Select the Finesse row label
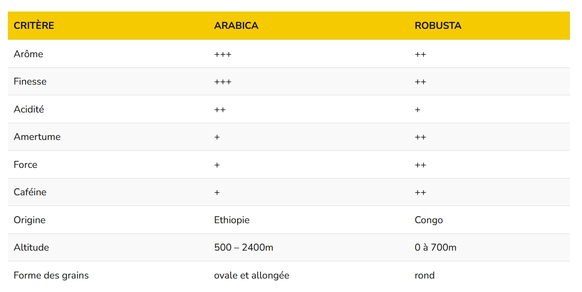This screenshot has width=582, height=292. pyautogui.click(x=30, y=81)
